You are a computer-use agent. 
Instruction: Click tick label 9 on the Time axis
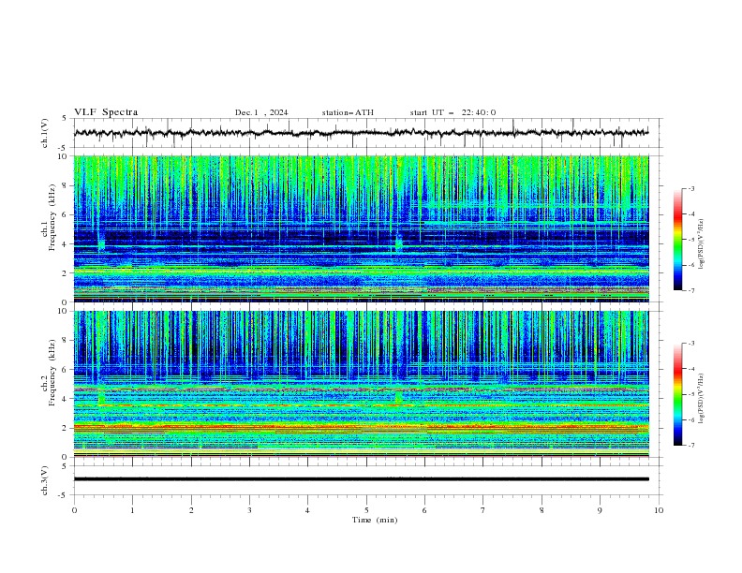tap(600, 510)
